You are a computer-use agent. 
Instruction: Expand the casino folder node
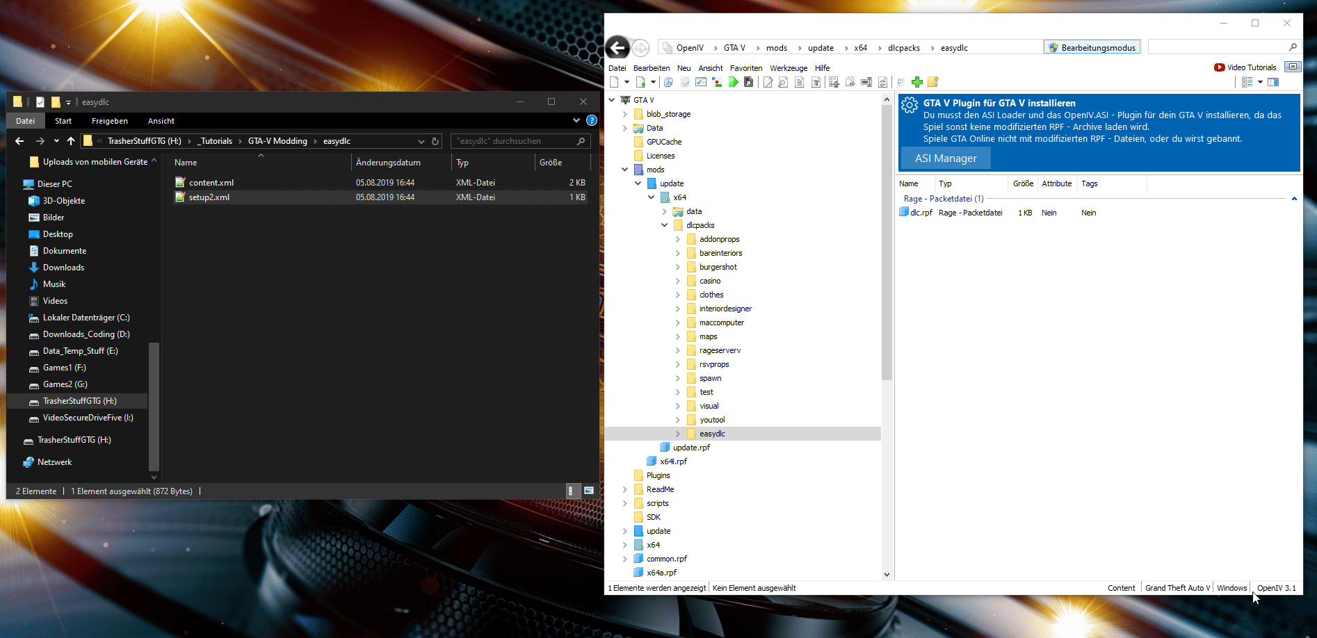tap(678, 281)
